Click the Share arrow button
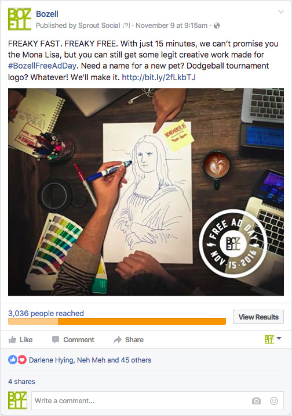Viewport: 292px width, 416px height. 129,339
